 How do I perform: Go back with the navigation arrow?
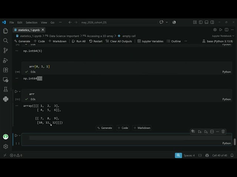tap(70, 22)
